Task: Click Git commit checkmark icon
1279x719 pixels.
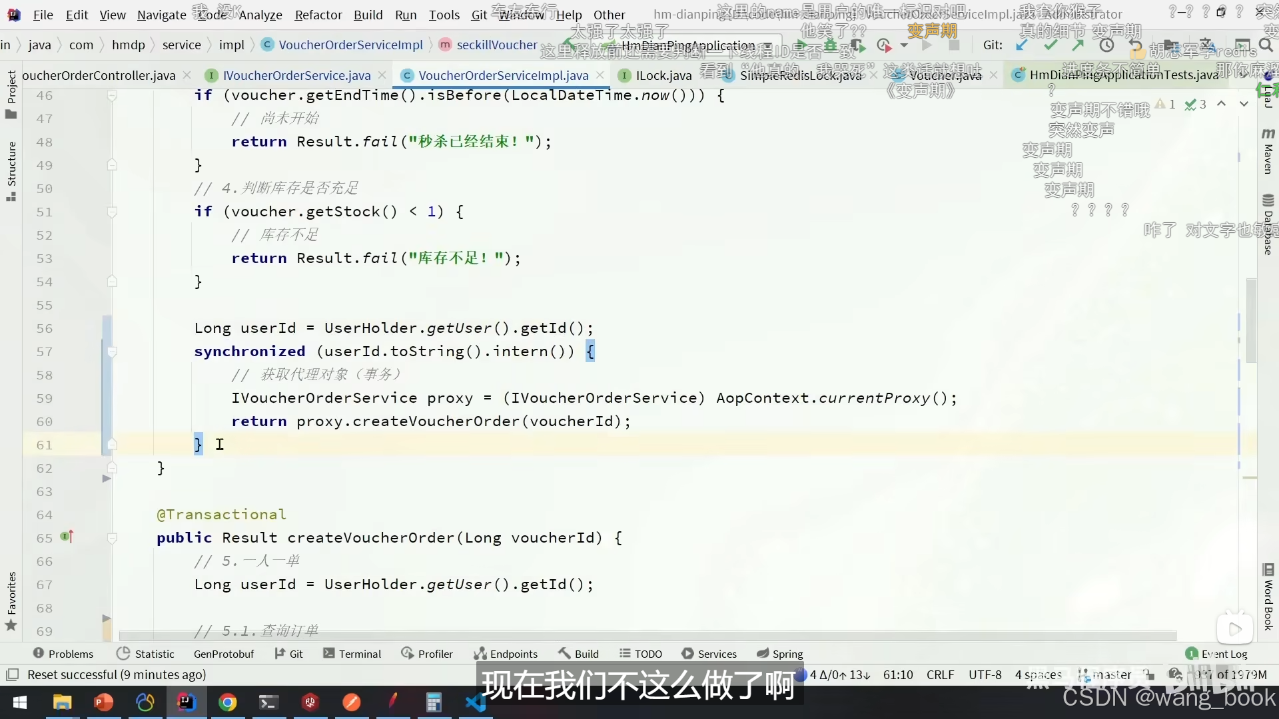Action: click(1051, 45)
